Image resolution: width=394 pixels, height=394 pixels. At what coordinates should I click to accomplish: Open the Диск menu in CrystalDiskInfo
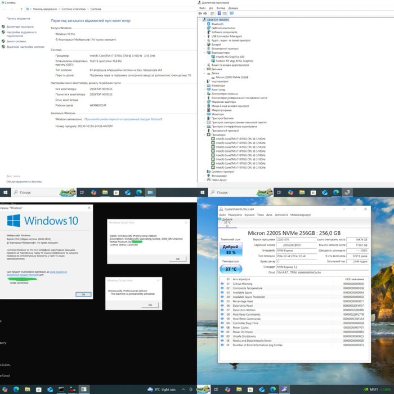(x=269, y=215)
